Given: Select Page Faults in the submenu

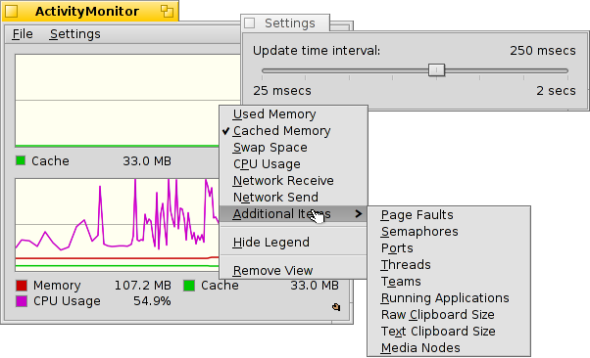Looking at the screenshot, I should (x=449, y=215).
